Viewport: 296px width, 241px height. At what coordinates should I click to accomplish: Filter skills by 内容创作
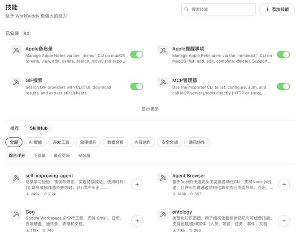tap(143, 142)
